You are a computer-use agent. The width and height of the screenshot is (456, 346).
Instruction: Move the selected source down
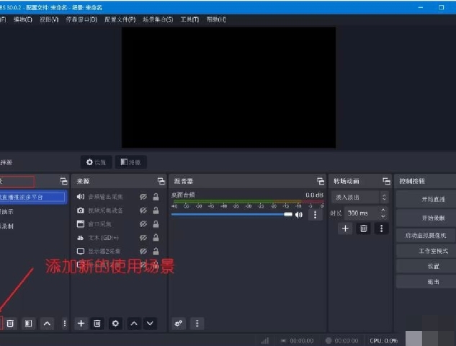[x=150, y=324]
